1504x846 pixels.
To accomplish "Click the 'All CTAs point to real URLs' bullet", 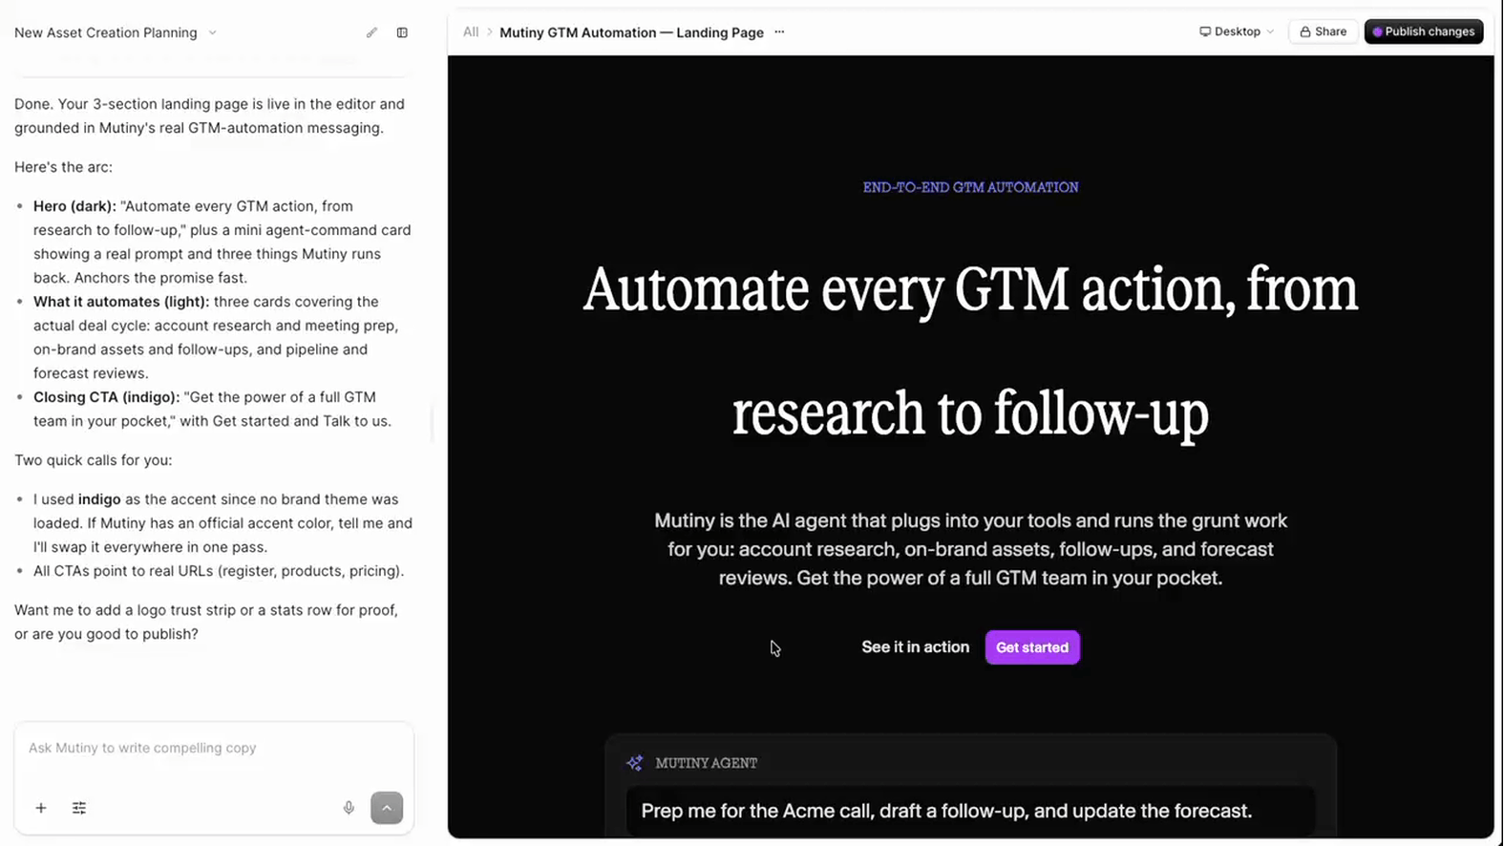I will 219,571.
